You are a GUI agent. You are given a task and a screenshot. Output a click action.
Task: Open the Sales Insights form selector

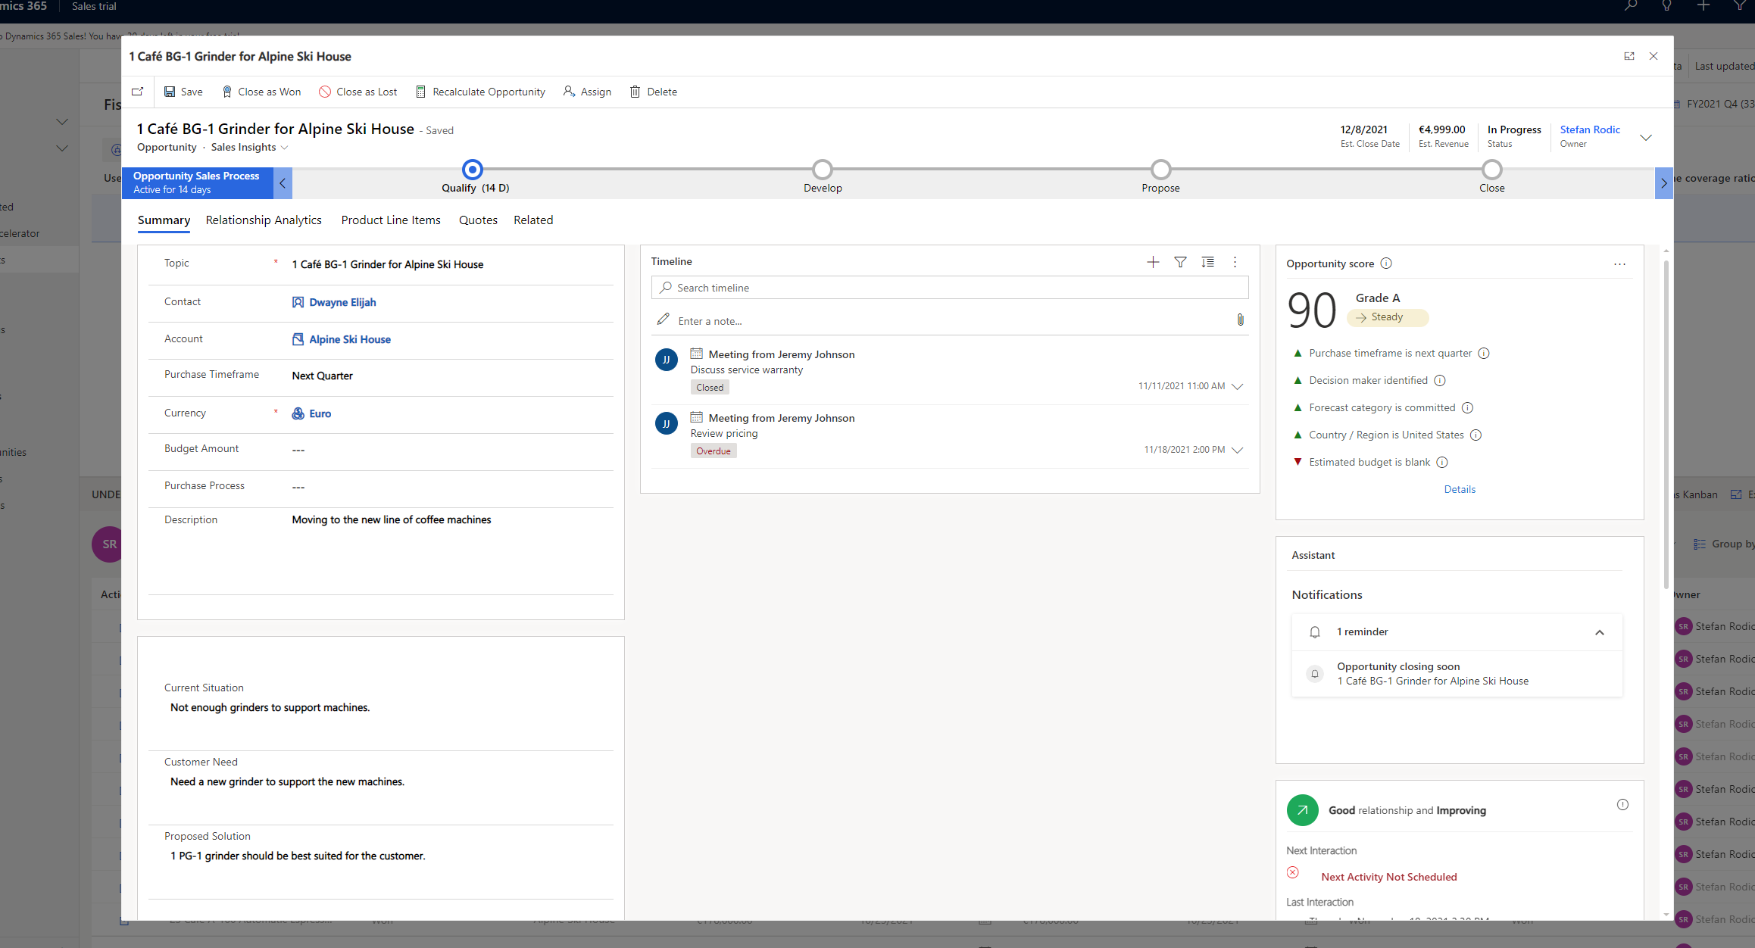[249, 147]
